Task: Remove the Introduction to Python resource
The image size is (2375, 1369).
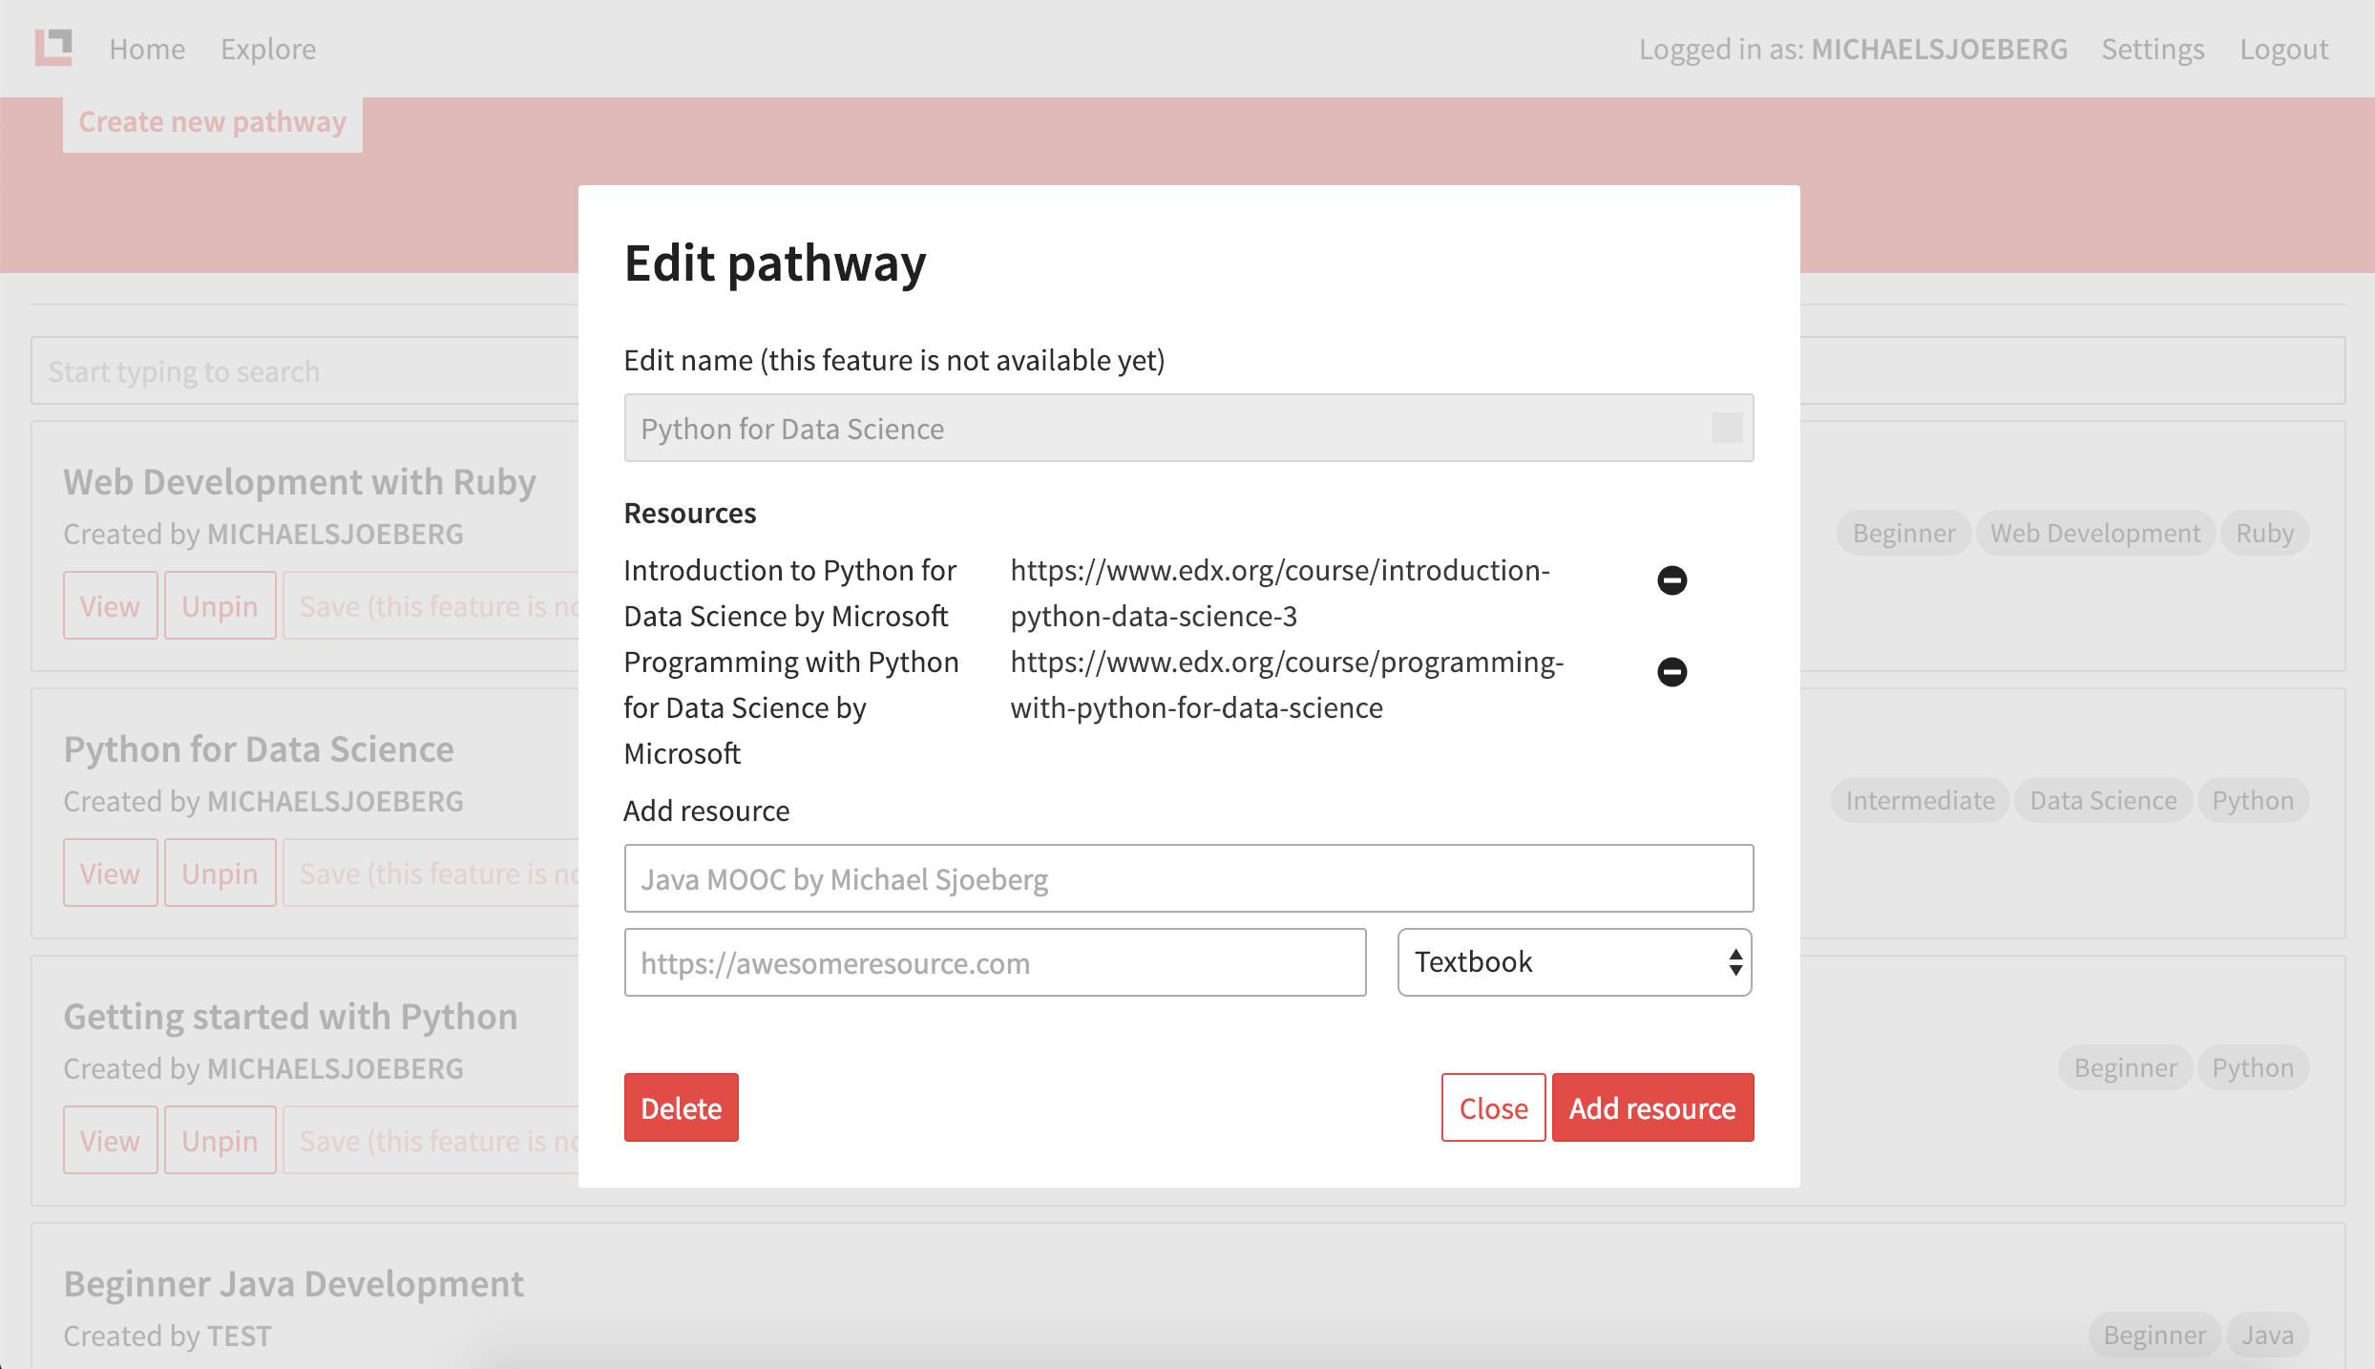Action: point(1672,579)
